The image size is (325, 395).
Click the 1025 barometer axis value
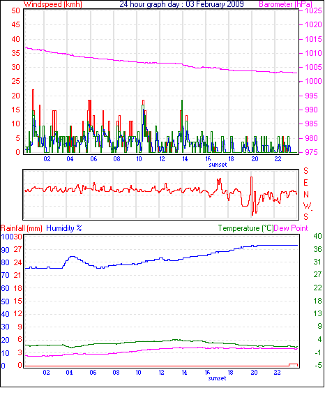pyautogui.click(x=313, y=11)
